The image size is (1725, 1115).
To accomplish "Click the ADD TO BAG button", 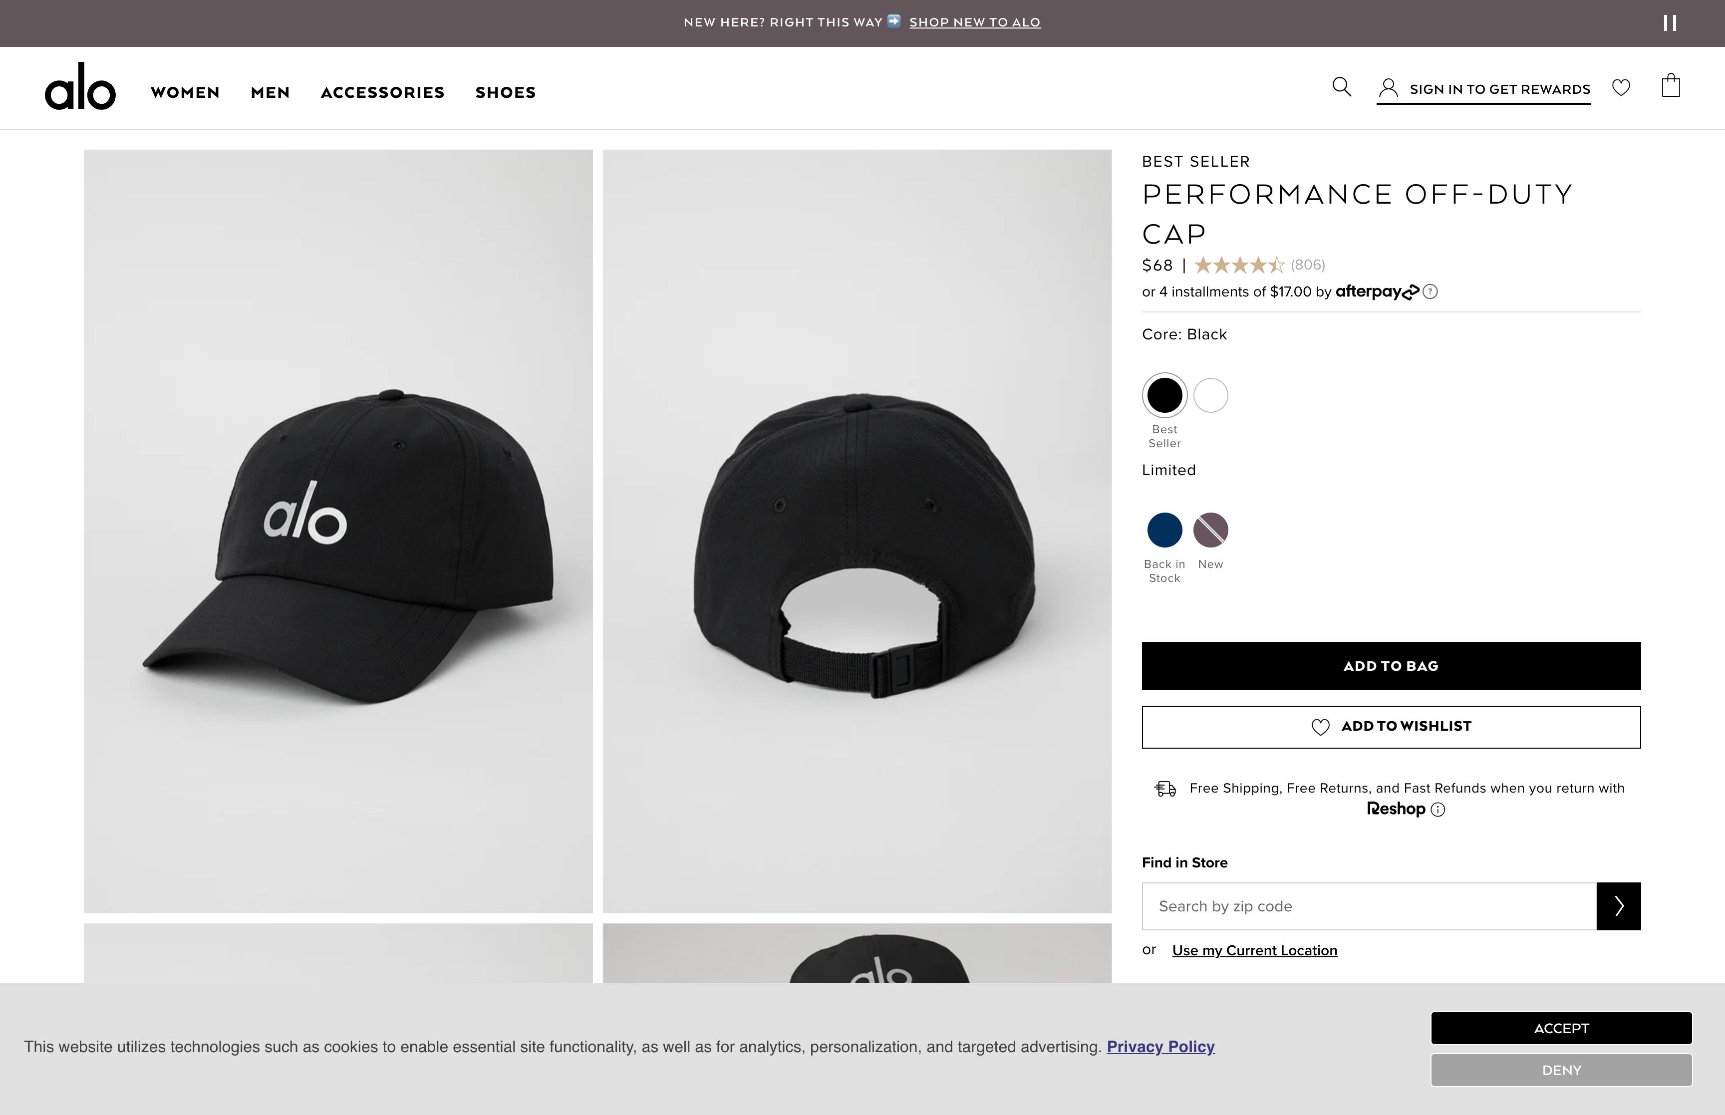I will point(1391,665).
